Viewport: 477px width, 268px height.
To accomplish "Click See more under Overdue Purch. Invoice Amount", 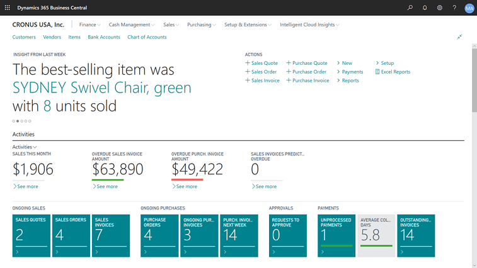I will coord(185,186).
